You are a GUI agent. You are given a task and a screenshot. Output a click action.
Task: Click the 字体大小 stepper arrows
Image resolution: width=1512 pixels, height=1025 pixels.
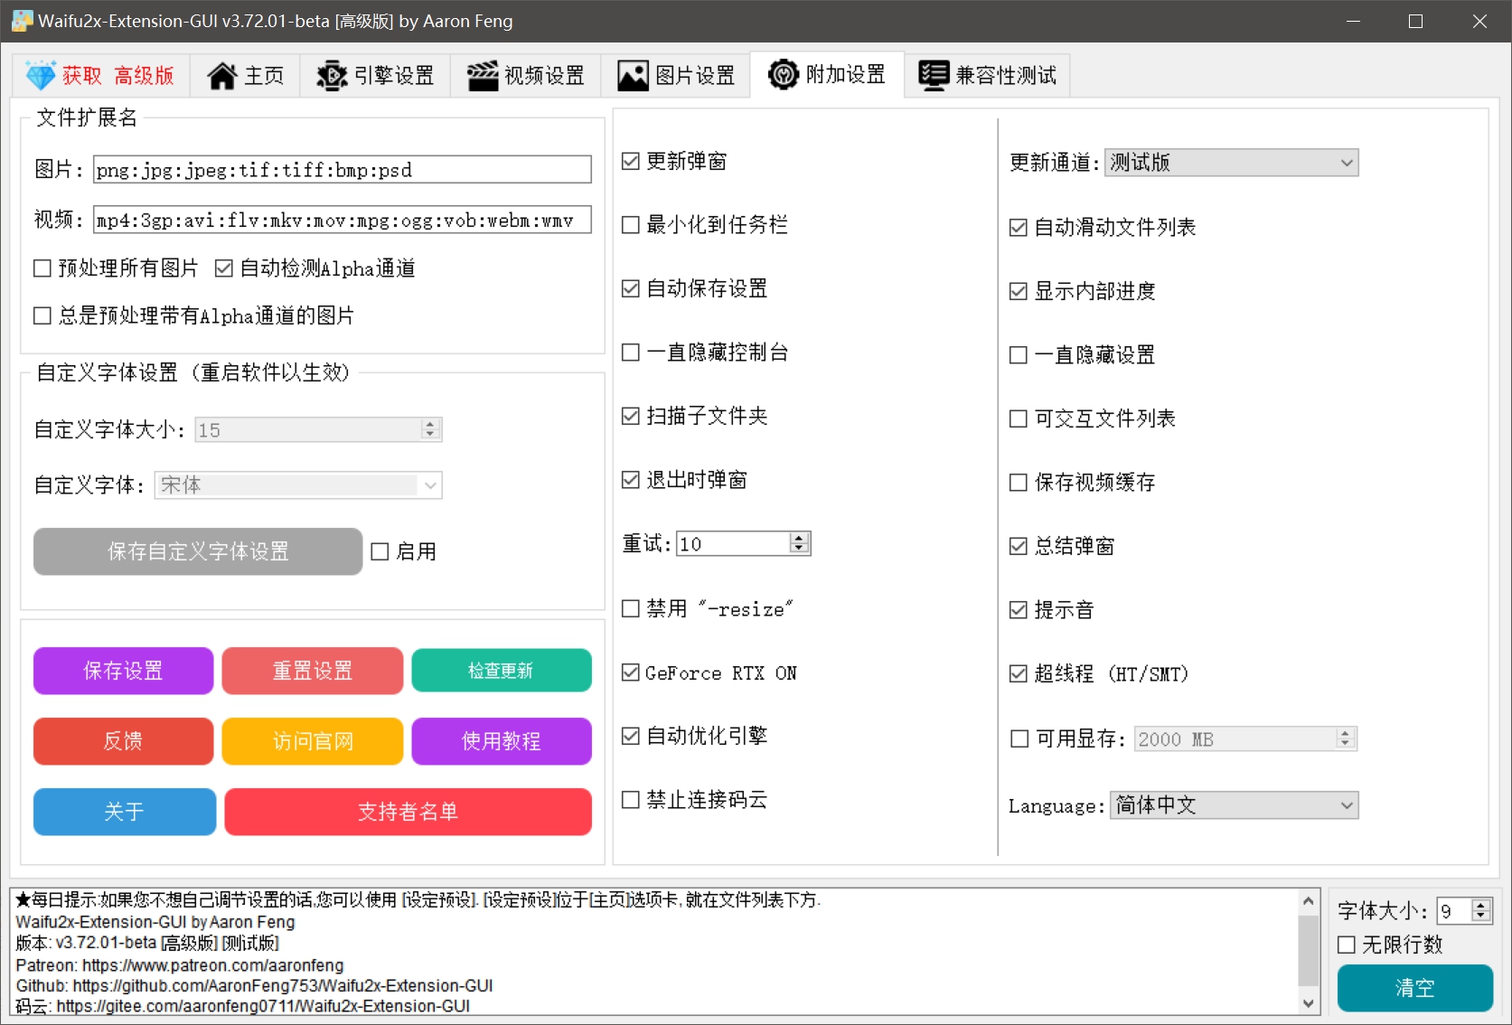pyautogui.click(x=1480, y=911)
